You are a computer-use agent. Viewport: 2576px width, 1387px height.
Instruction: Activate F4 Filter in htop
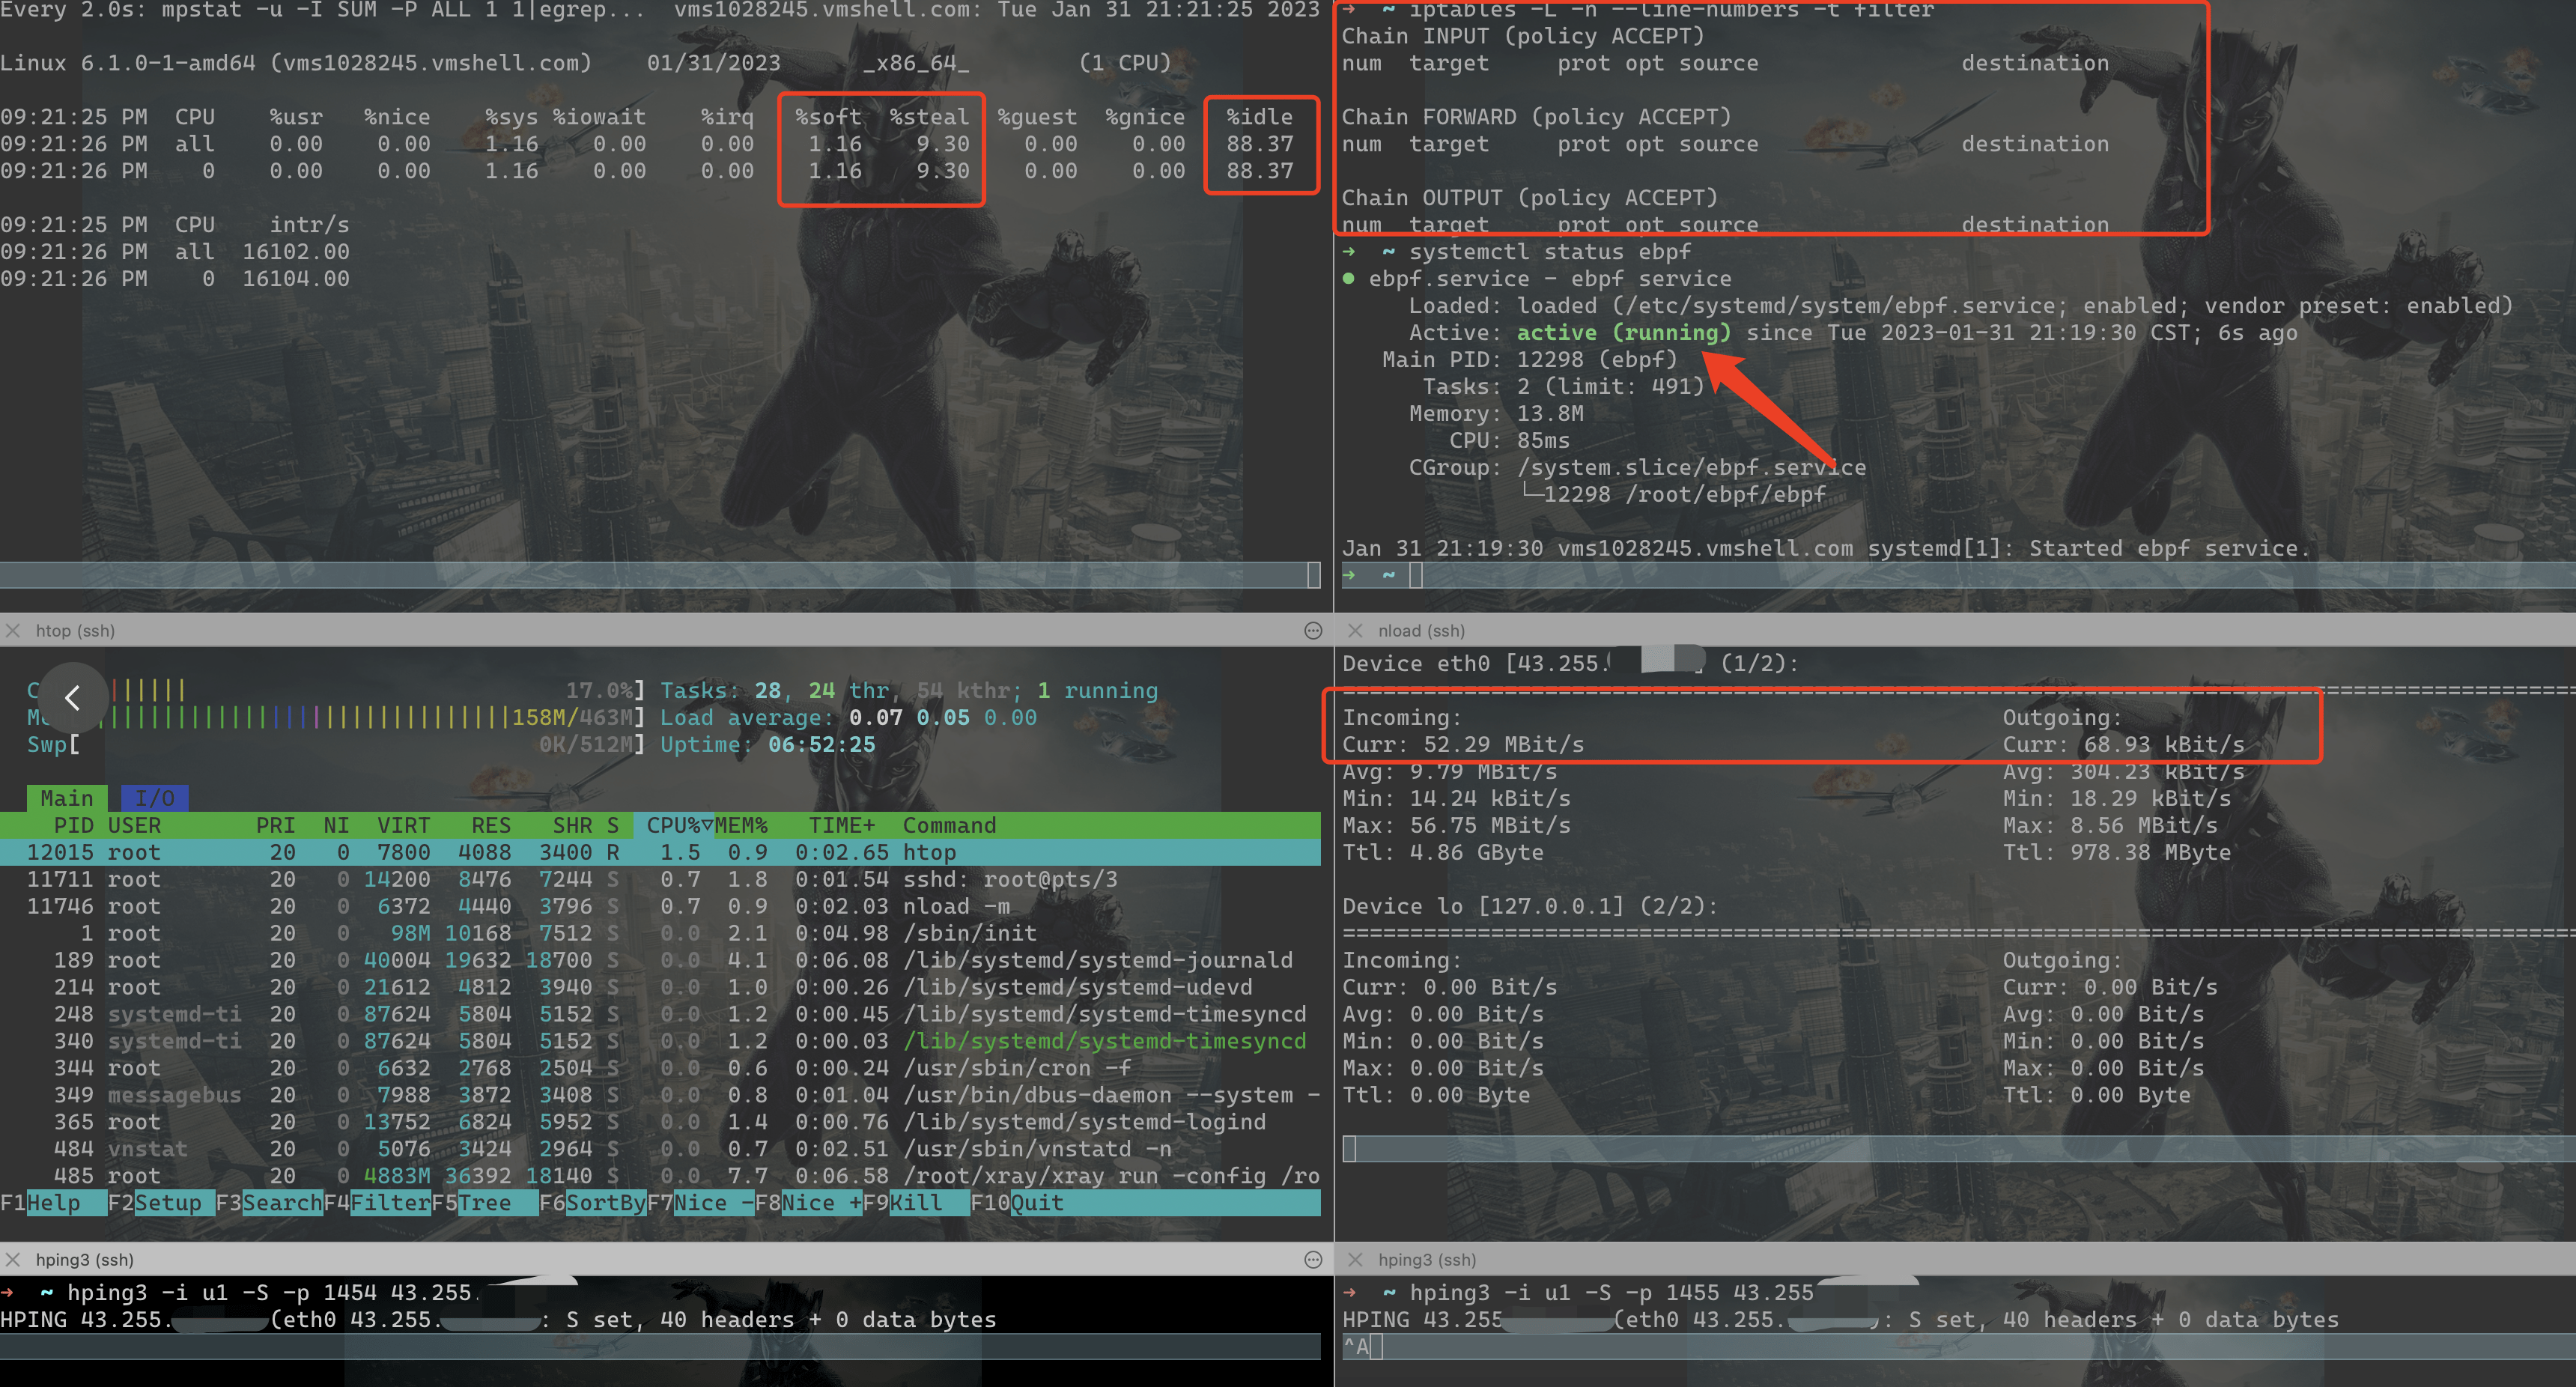point(390,1203)
